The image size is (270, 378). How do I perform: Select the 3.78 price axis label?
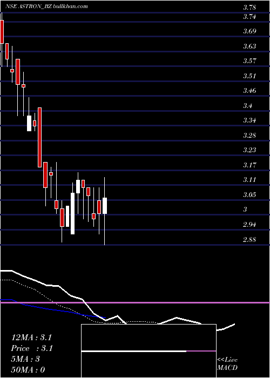[249, 8]
